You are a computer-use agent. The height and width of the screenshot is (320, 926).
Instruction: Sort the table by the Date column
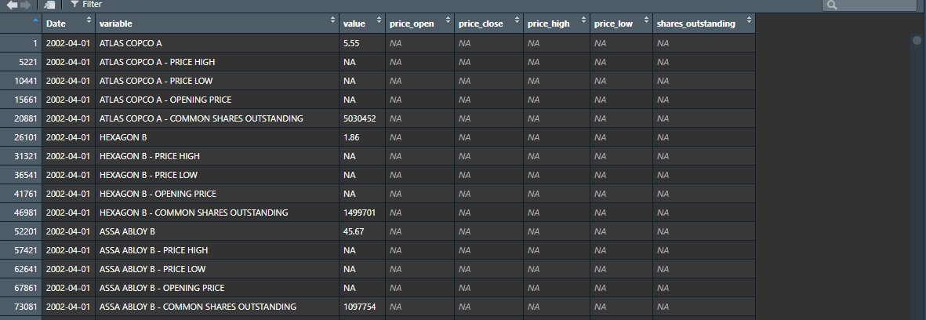pyautogui.click(x=68, y=24)
